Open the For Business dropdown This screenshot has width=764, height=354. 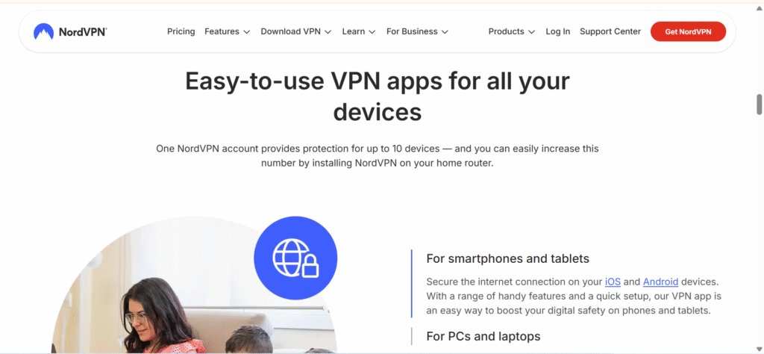(x=417, y=31)
